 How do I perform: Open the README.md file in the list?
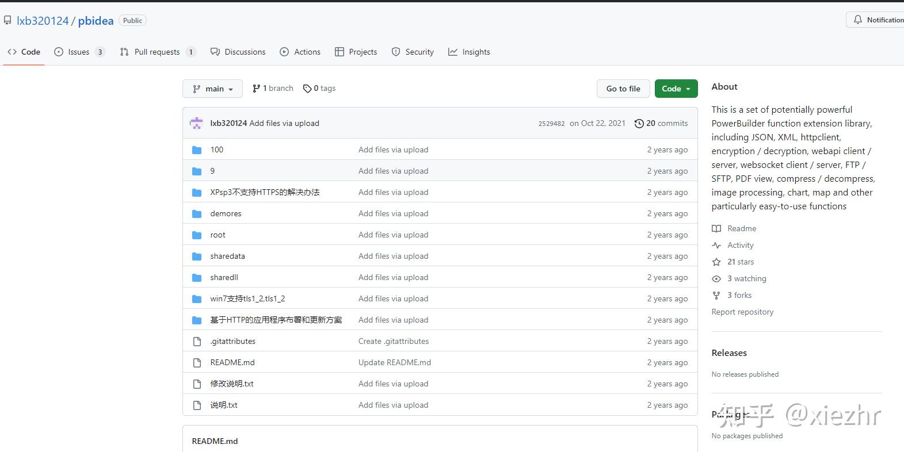[x=232, y=362]
